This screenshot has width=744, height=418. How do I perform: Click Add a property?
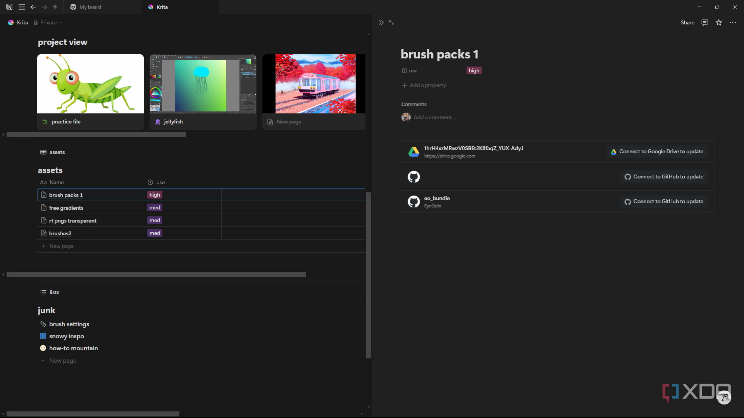[x=424, y=85]
